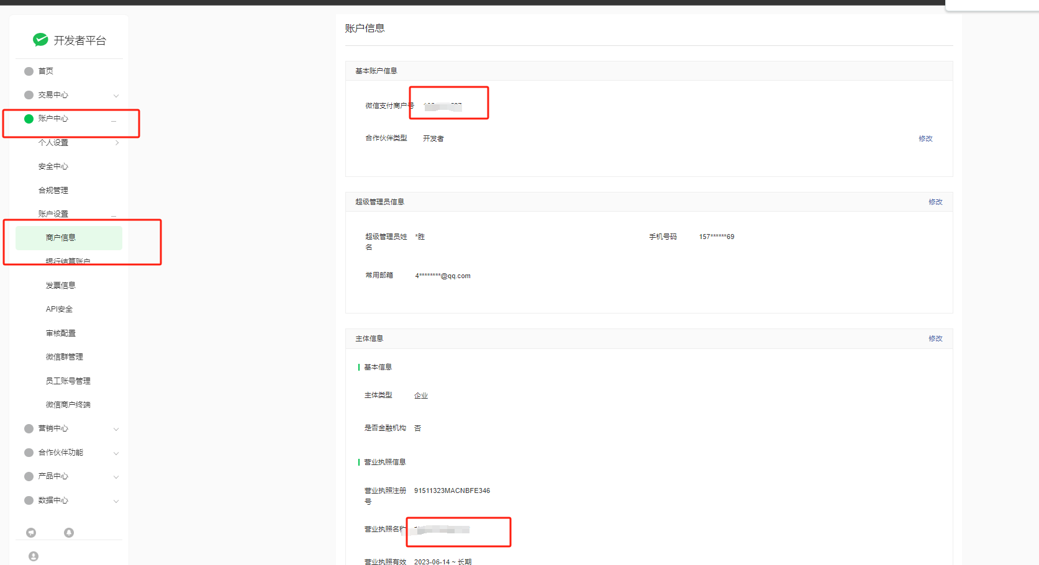Open 安全中心 menu item

(53, 166)
